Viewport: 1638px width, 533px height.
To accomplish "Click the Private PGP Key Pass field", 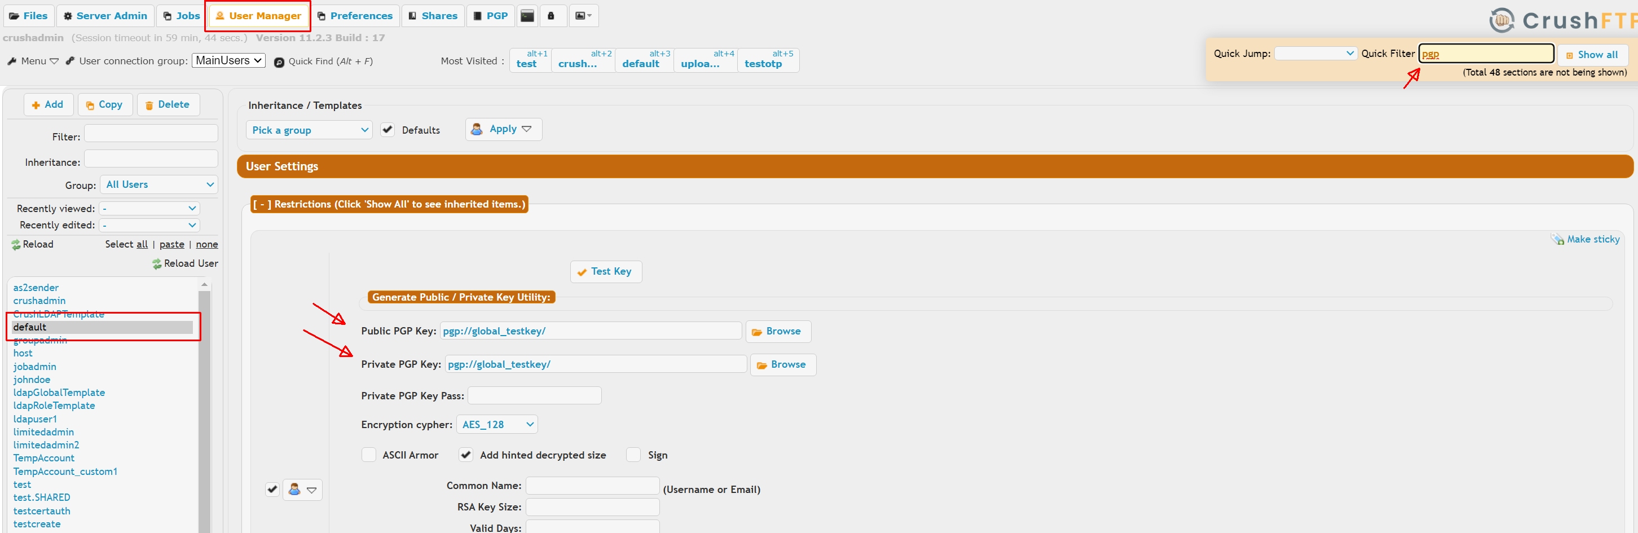I will pyautogui.click(x=534, y=395).
